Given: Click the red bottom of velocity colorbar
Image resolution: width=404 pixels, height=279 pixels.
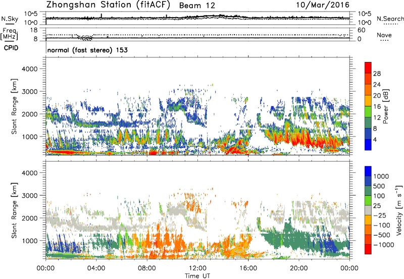Looking at the screenshot, I should pos(368,249).
